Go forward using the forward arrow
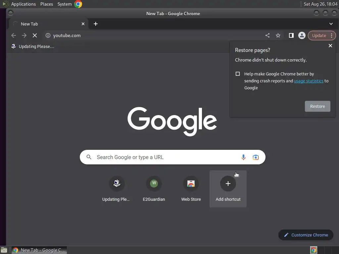This screenshot has width=339, height=254. click(x=24, y=35)
